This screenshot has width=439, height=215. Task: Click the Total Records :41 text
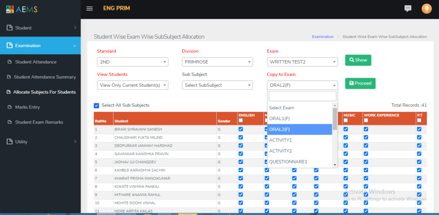click(409, 106)
